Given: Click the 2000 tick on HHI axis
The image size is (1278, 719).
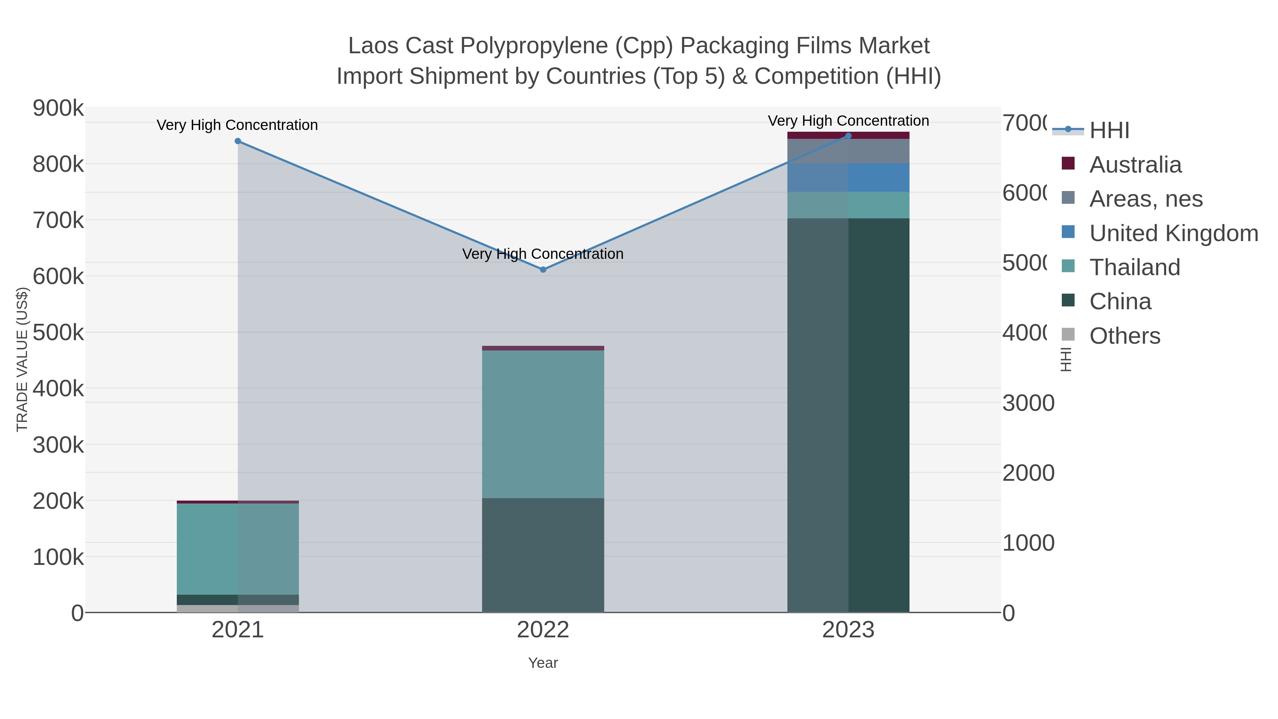Looking at the screenshot, I should click(x=1028, y=473).
